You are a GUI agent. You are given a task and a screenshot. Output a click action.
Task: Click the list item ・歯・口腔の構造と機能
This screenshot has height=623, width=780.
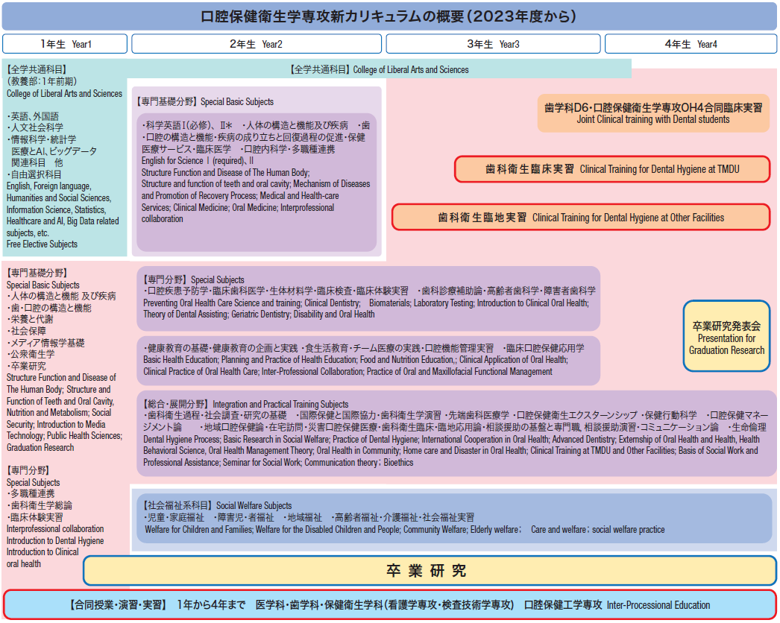(48, 308)
